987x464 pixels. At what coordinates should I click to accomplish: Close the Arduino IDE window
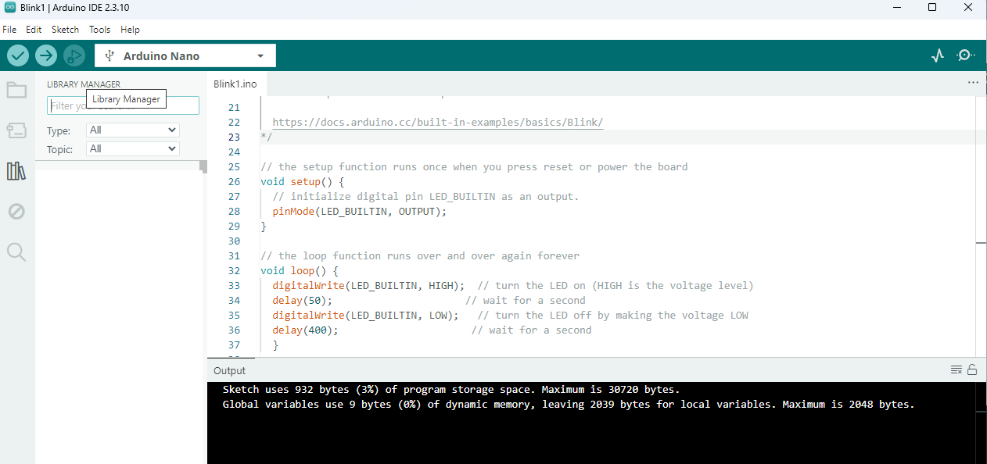[968, 8]
